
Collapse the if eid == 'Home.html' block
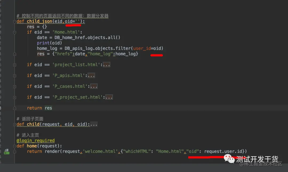click(14, 32)
